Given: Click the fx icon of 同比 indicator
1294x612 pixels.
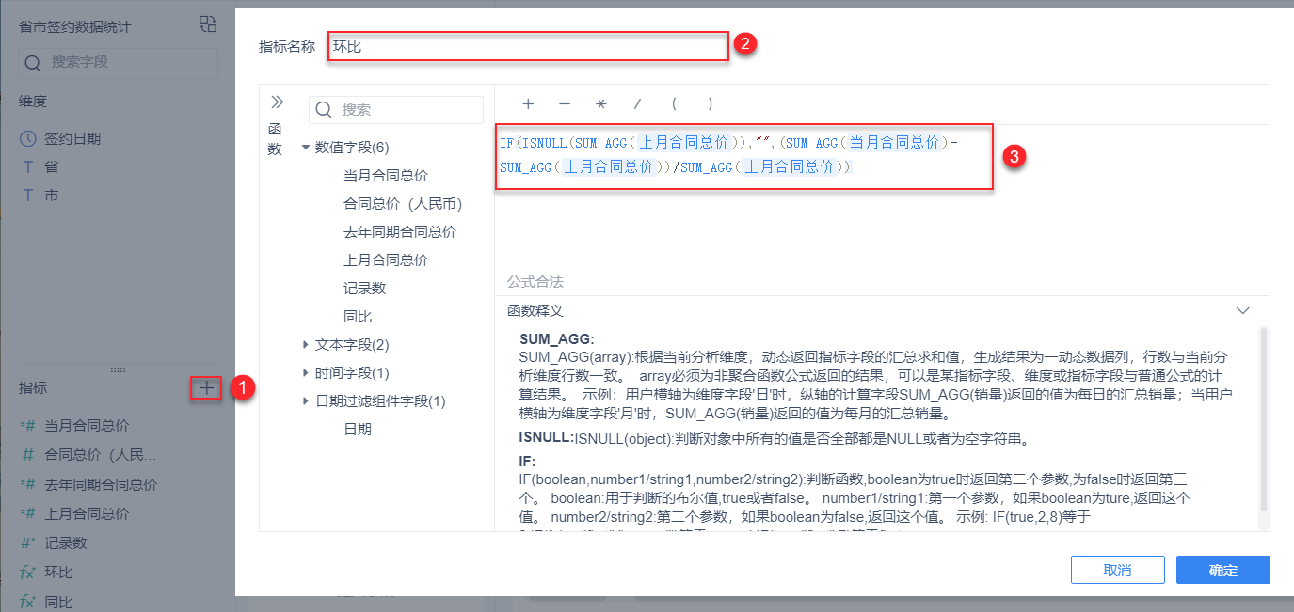Looking at the screenshot, I should [27, 601].
